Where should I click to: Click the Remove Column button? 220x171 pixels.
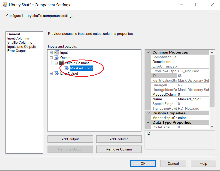click(119, 149)
